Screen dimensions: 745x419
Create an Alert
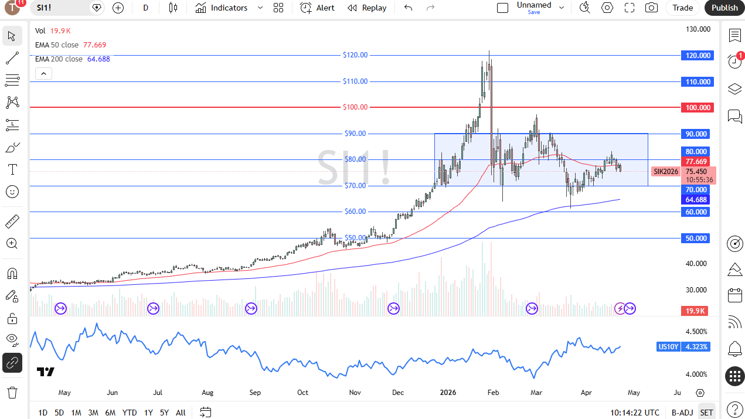[x=318, y=8]
